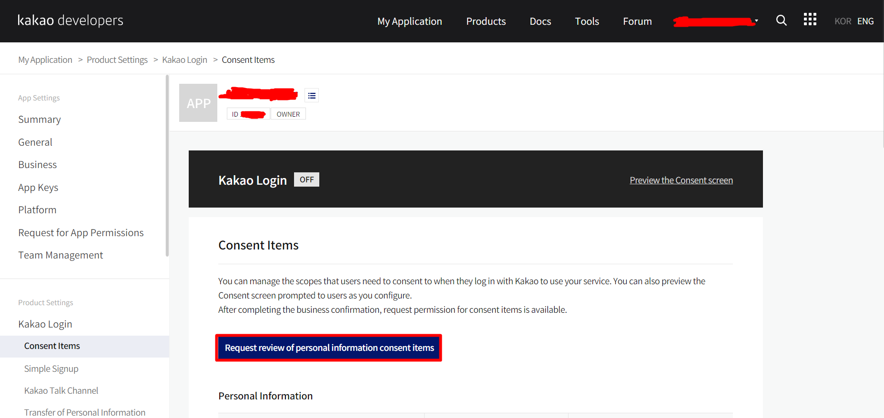Click the gray APP thumbnail icon

click(x=198, y=103)
